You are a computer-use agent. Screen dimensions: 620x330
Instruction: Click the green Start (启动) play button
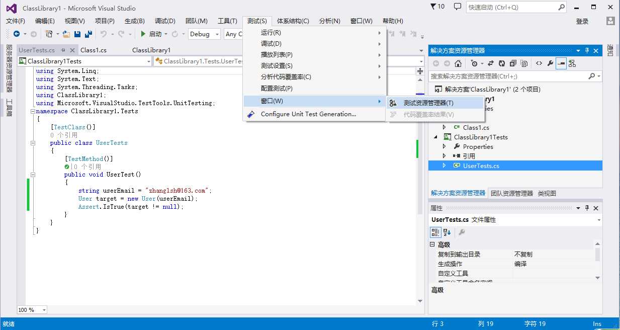143,34
